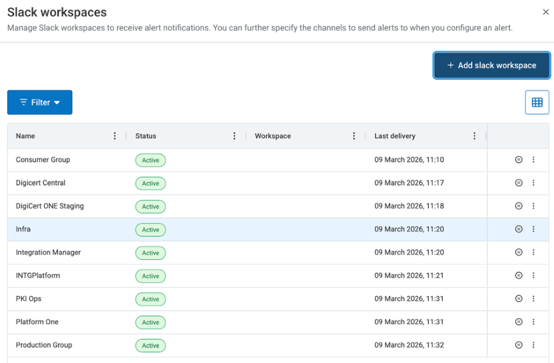Open the Workspace column options menu
This screenshot has height=363, width=554.
[353, 136]
